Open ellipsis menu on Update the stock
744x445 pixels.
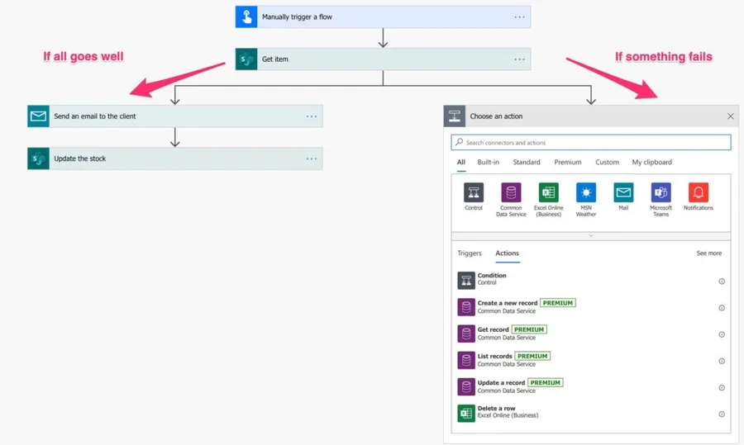(312, 159)
